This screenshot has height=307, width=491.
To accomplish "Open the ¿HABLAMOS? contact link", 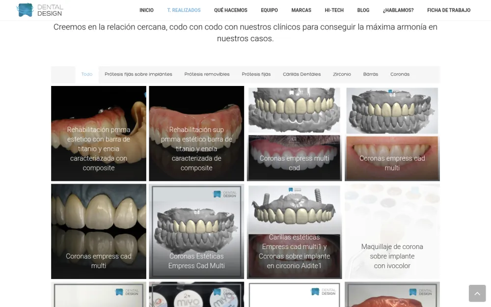I will [398, 10].
